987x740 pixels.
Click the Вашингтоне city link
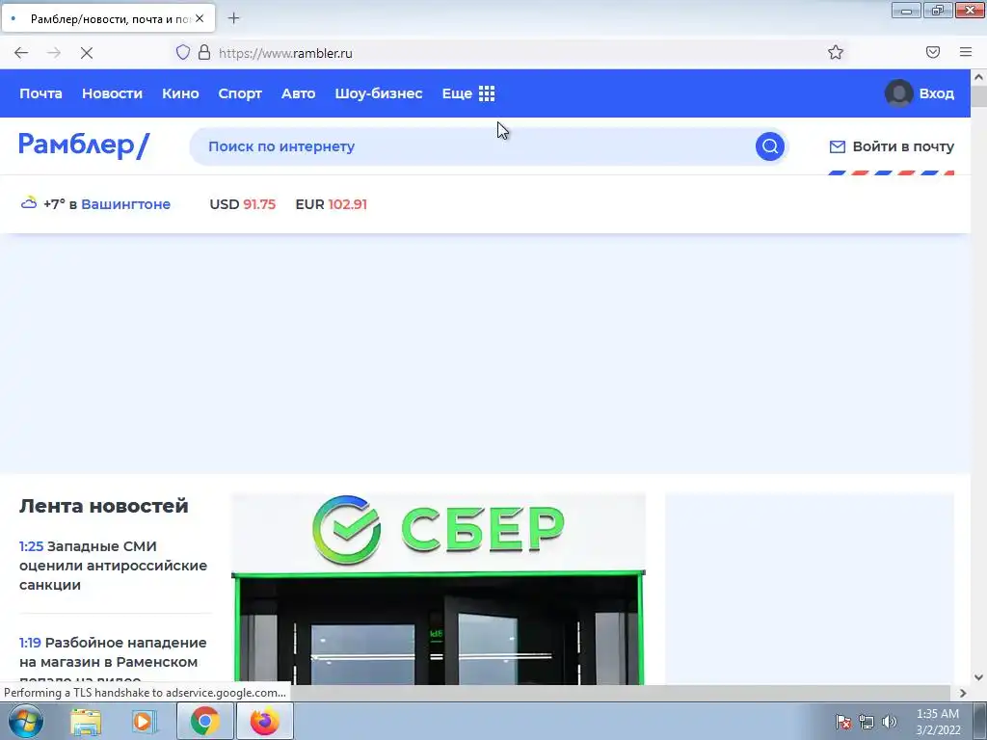click(126, 204)
